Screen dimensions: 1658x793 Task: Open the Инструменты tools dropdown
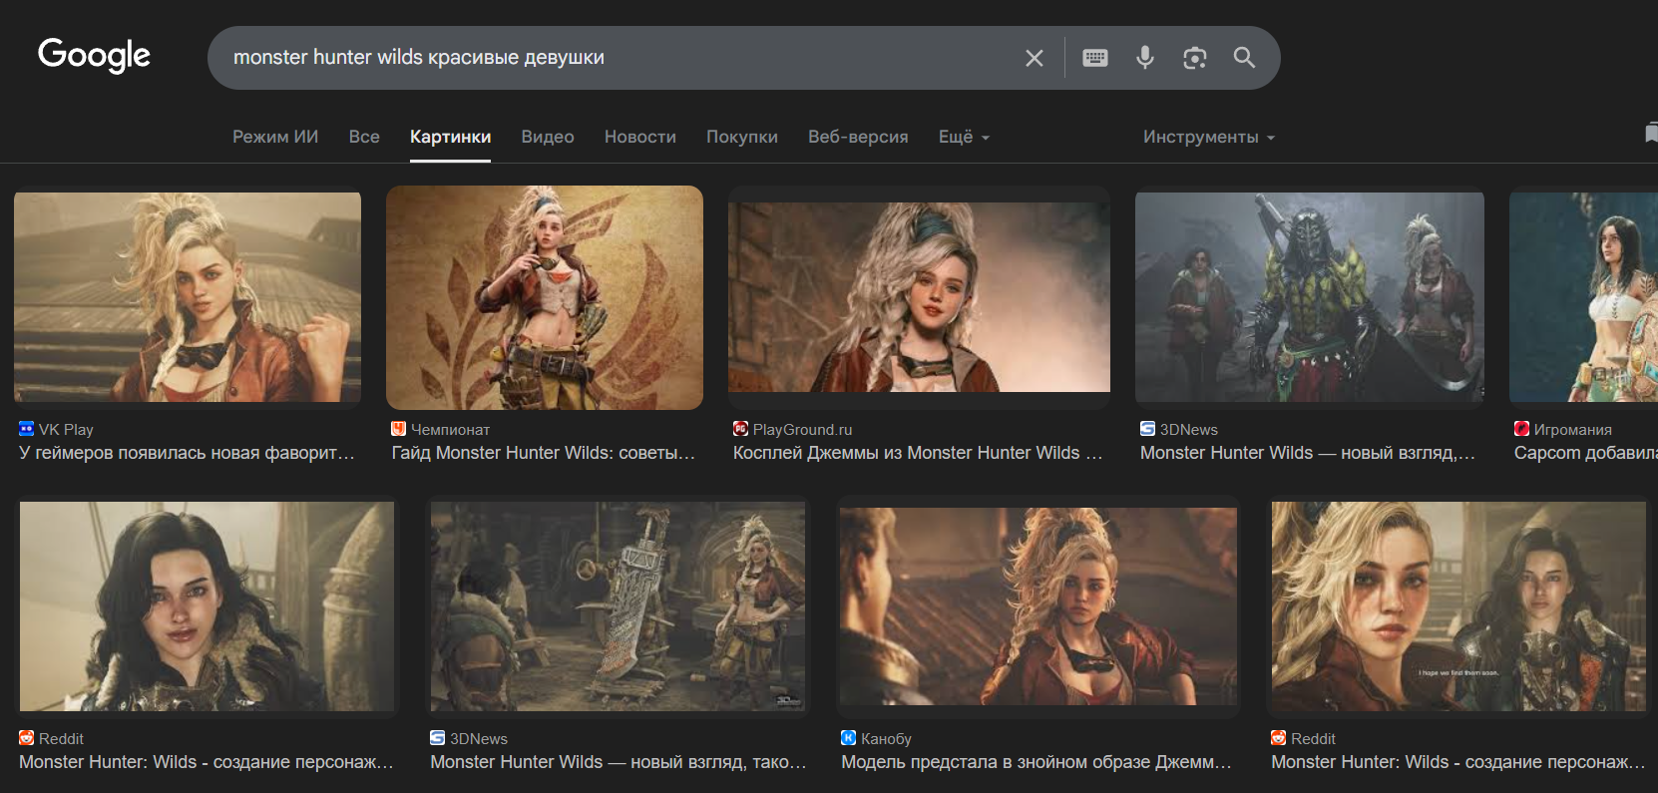coord(1208,137)
